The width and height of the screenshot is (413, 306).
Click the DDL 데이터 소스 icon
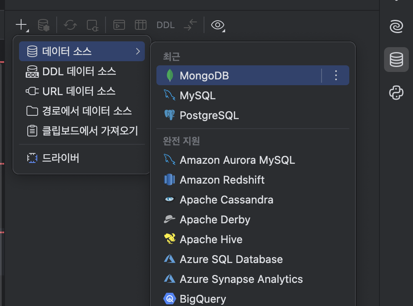32,72
